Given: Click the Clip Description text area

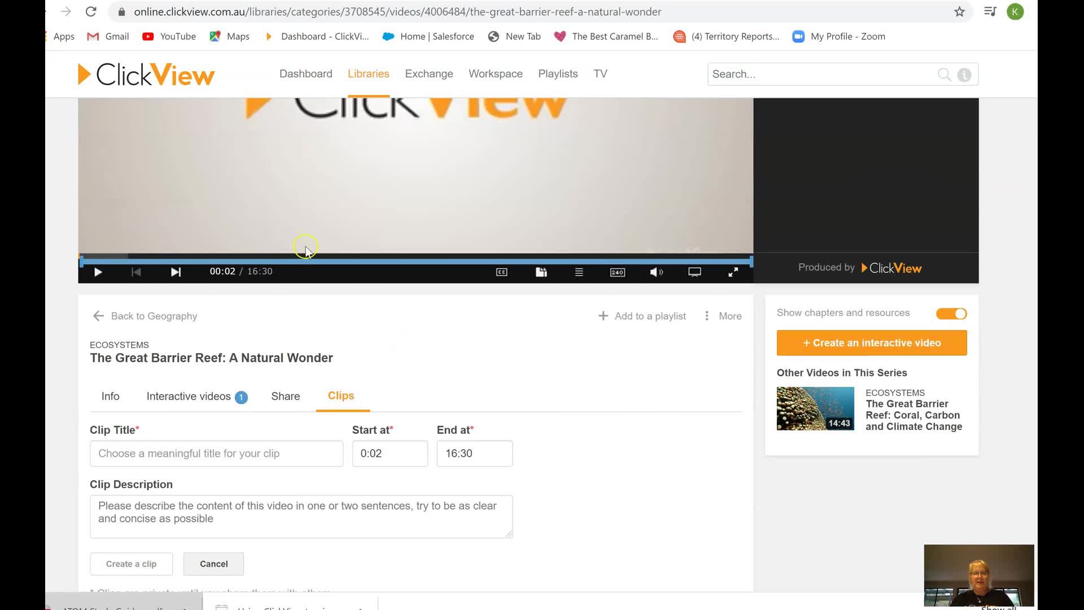Looking at the screenshot, I should click(301, 516).
